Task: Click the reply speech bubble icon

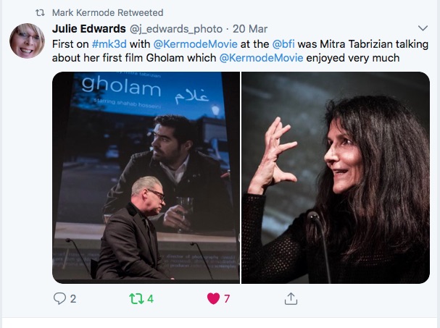Action: coord(59,298)
